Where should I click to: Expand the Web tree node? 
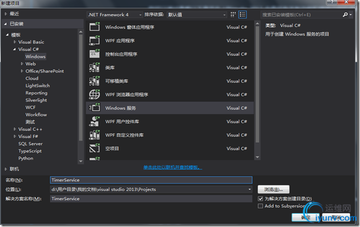click(x=22, y=64)
